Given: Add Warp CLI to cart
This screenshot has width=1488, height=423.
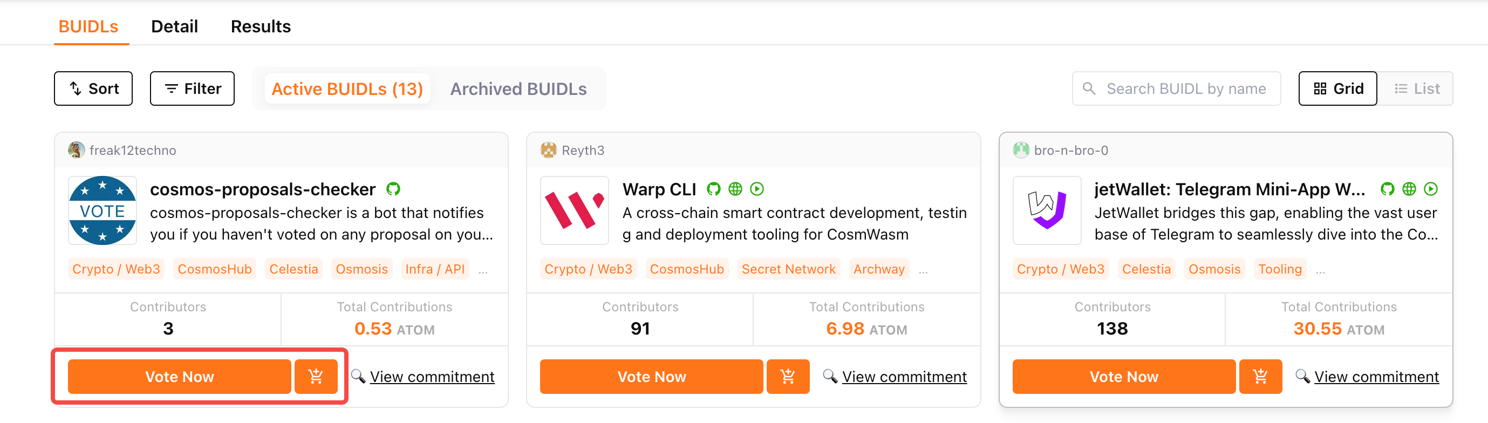Looking at the screenshot, I should 788,377.
